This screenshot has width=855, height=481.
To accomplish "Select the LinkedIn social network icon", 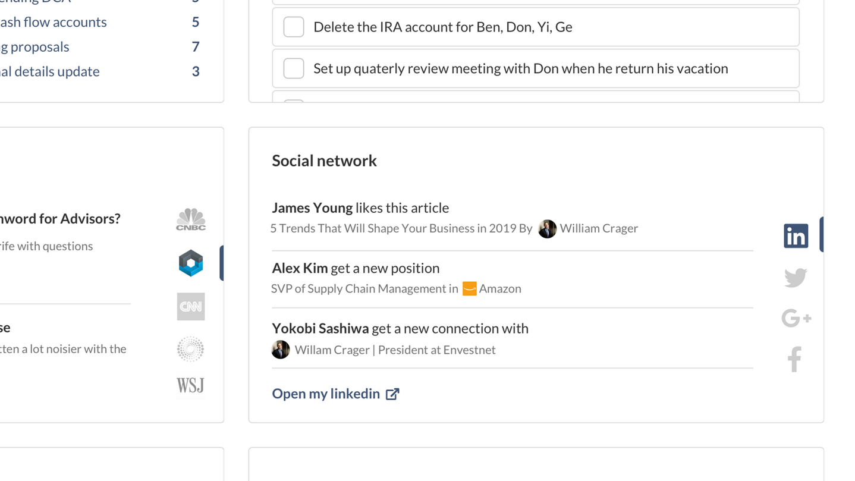I will (796, 236).
